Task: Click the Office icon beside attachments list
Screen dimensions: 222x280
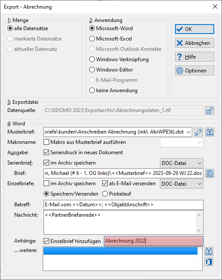Action: pos(209,262)
